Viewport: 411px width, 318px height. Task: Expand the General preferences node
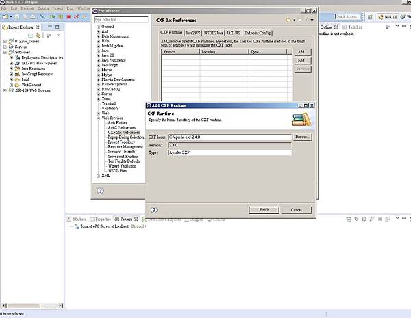(98, 27)
